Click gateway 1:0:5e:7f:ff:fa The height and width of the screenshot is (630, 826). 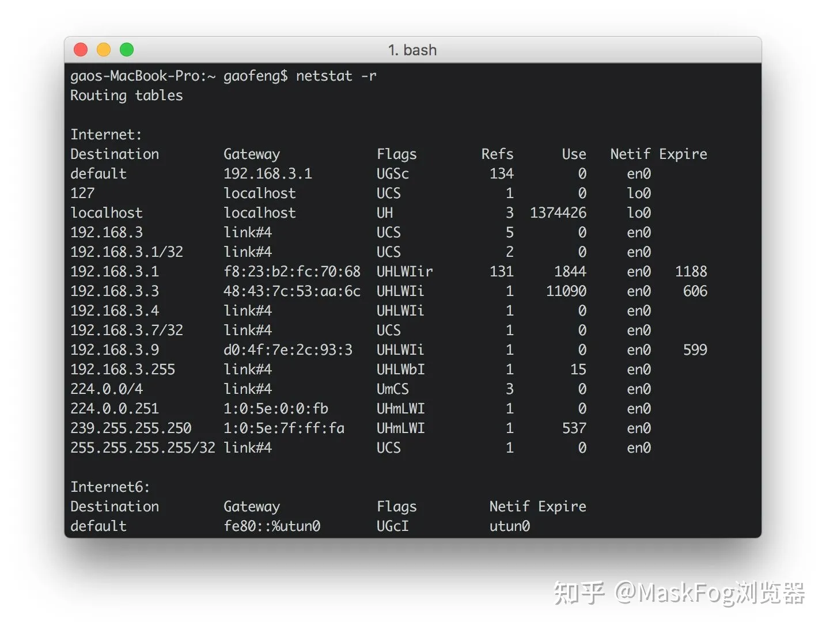tap(284, 428)
